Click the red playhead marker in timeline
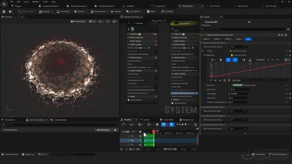 pos(154,132)
